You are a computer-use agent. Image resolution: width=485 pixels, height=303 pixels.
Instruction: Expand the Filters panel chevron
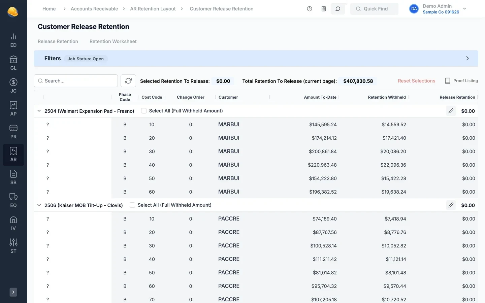467,58
